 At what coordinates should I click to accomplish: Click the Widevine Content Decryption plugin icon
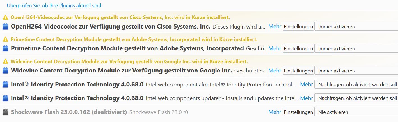point(5,71)
